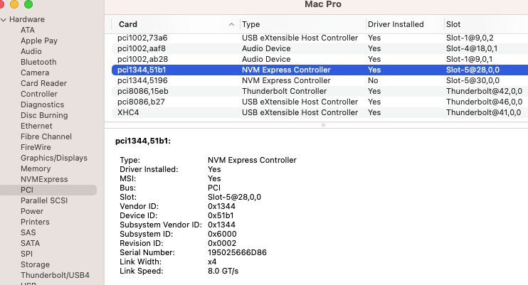This screenshot has height=285, width=528.
Task: Click the 'No' driver installed cell
Action: point(373,80)
